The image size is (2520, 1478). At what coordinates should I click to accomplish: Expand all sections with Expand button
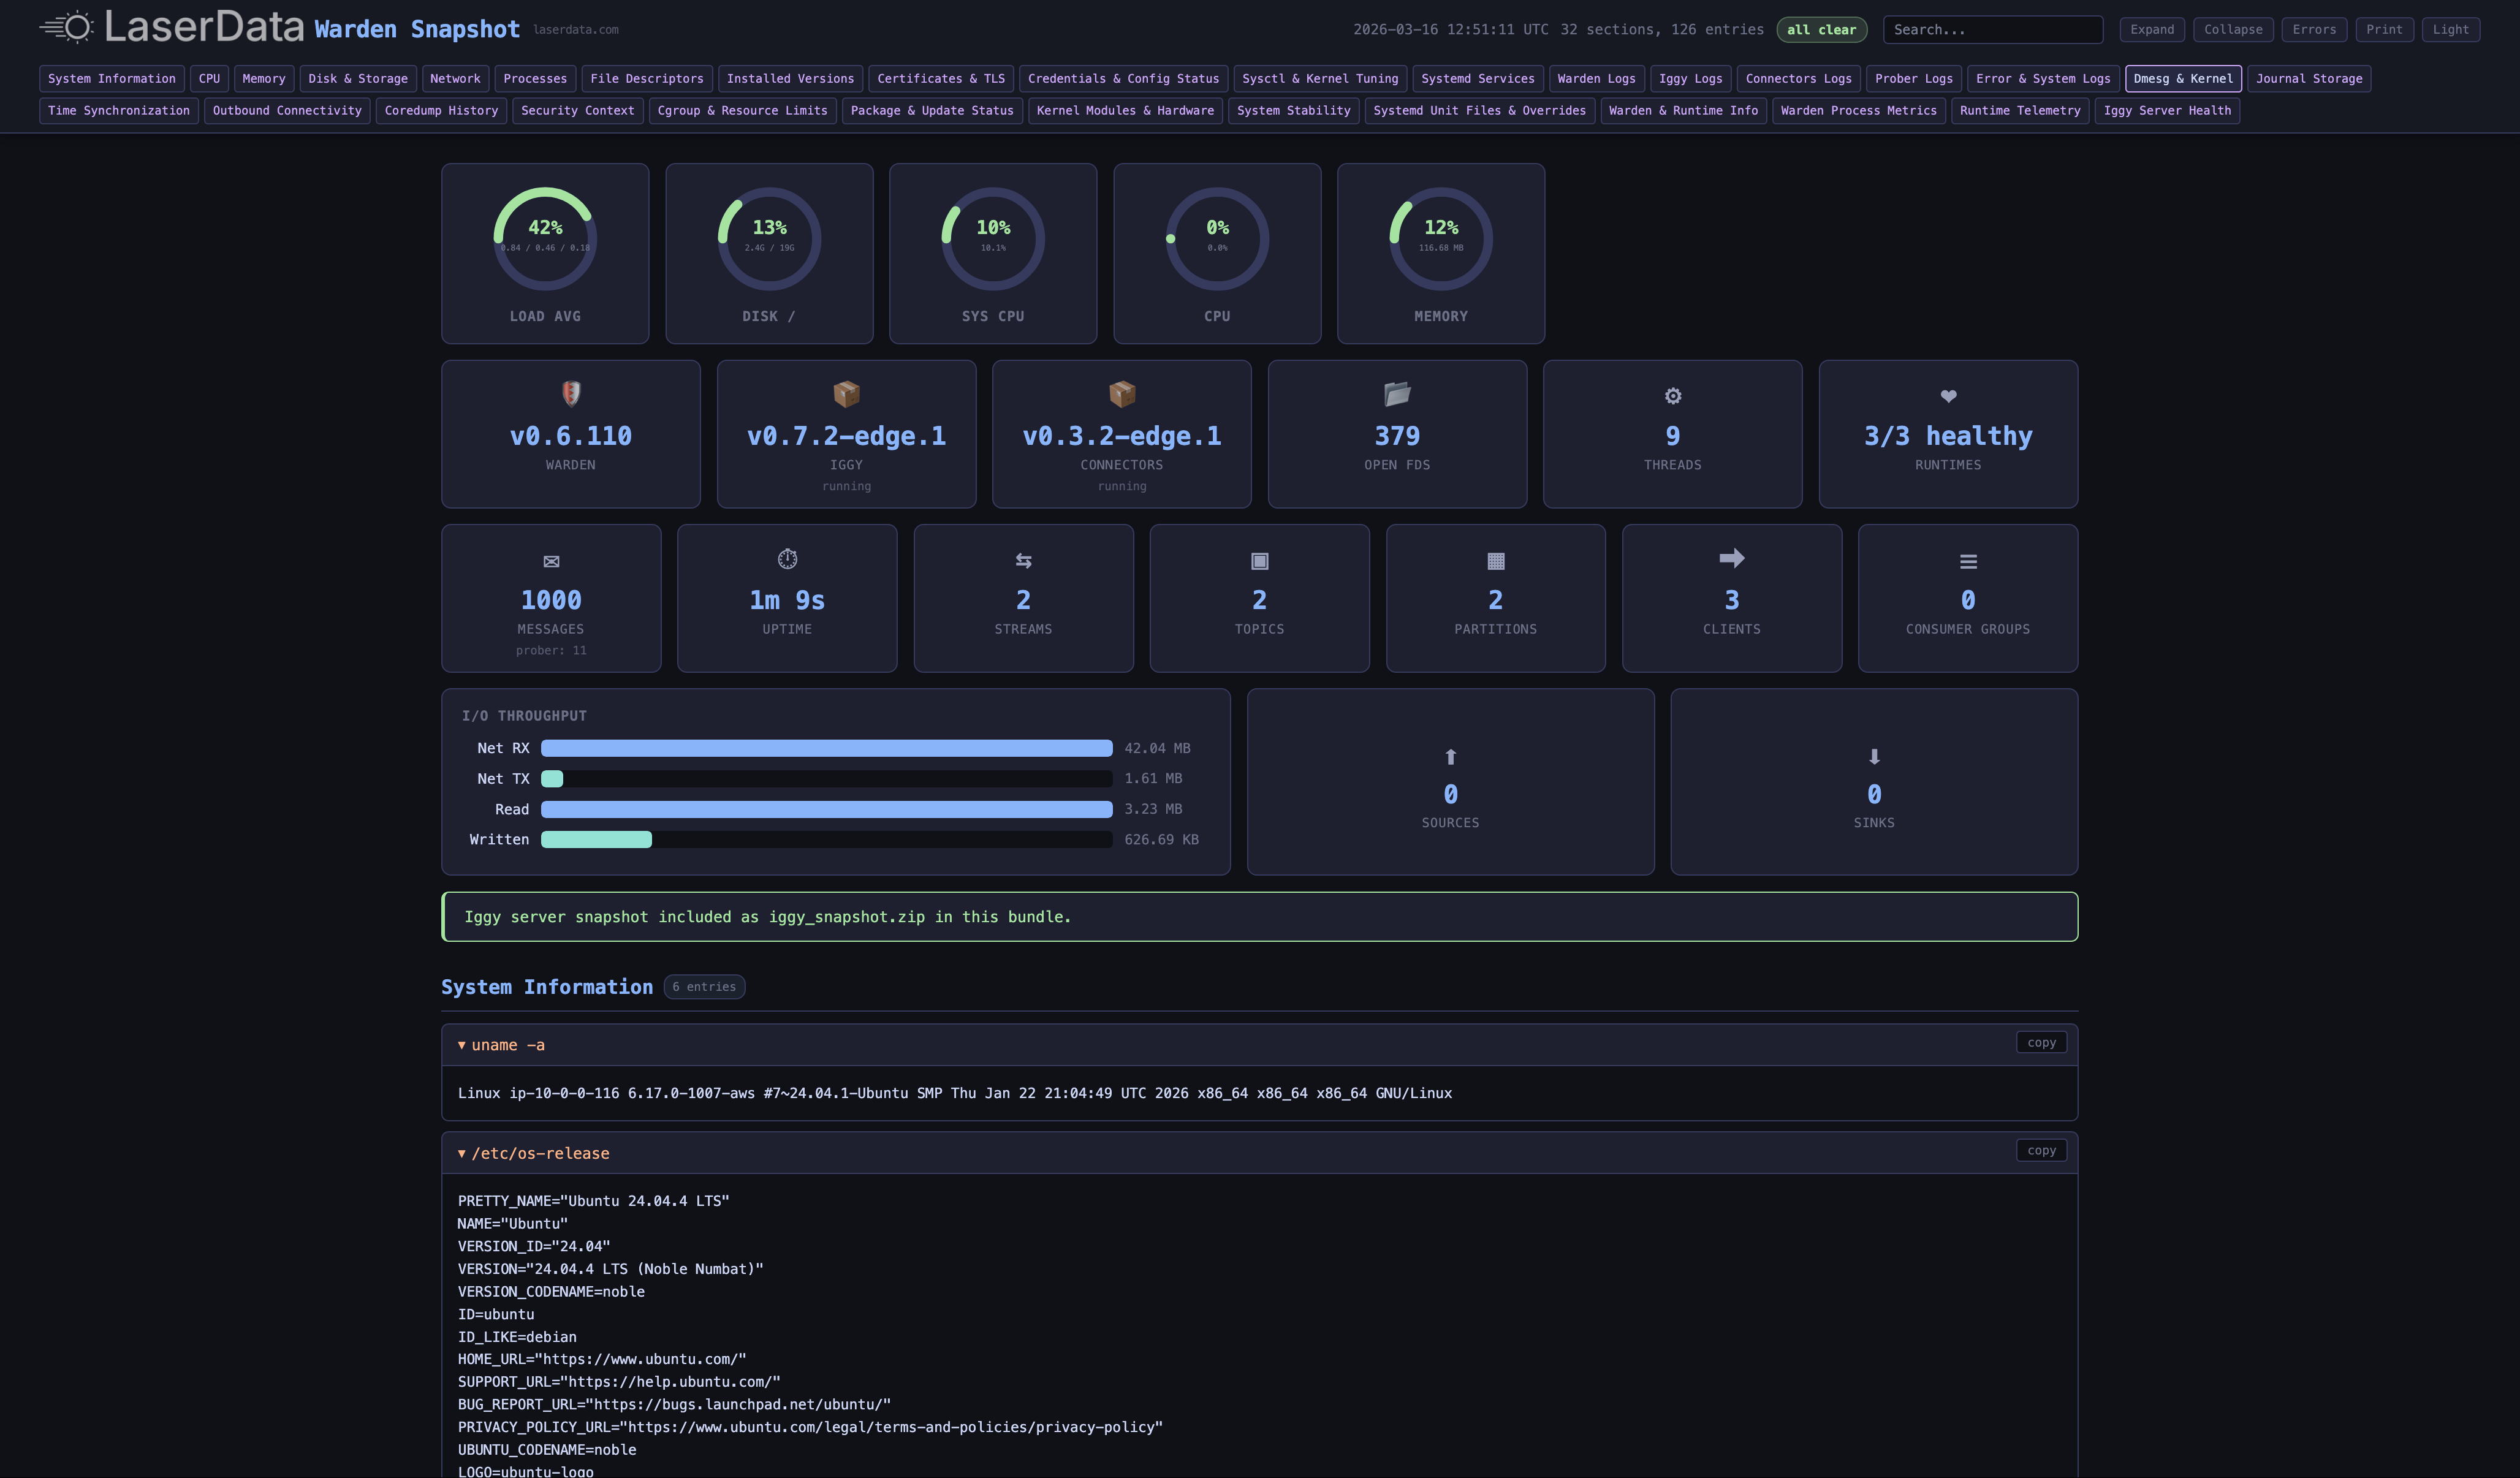[x=2152, y=29]
